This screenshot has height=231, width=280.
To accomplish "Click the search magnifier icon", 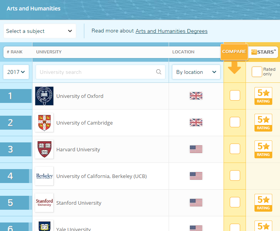I will pyautogui.click(x=159, y=72).
